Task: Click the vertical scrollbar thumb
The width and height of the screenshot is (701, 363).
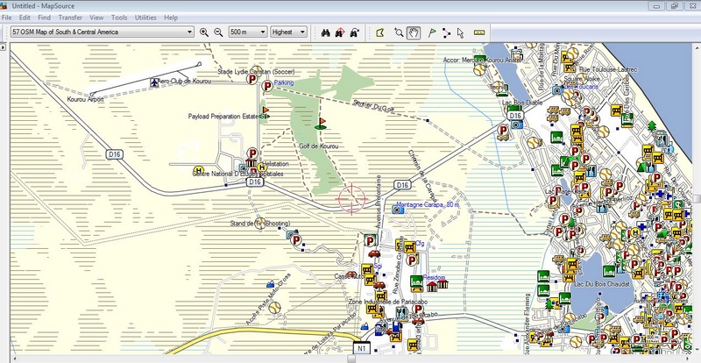Action: (x=697, y=199)
